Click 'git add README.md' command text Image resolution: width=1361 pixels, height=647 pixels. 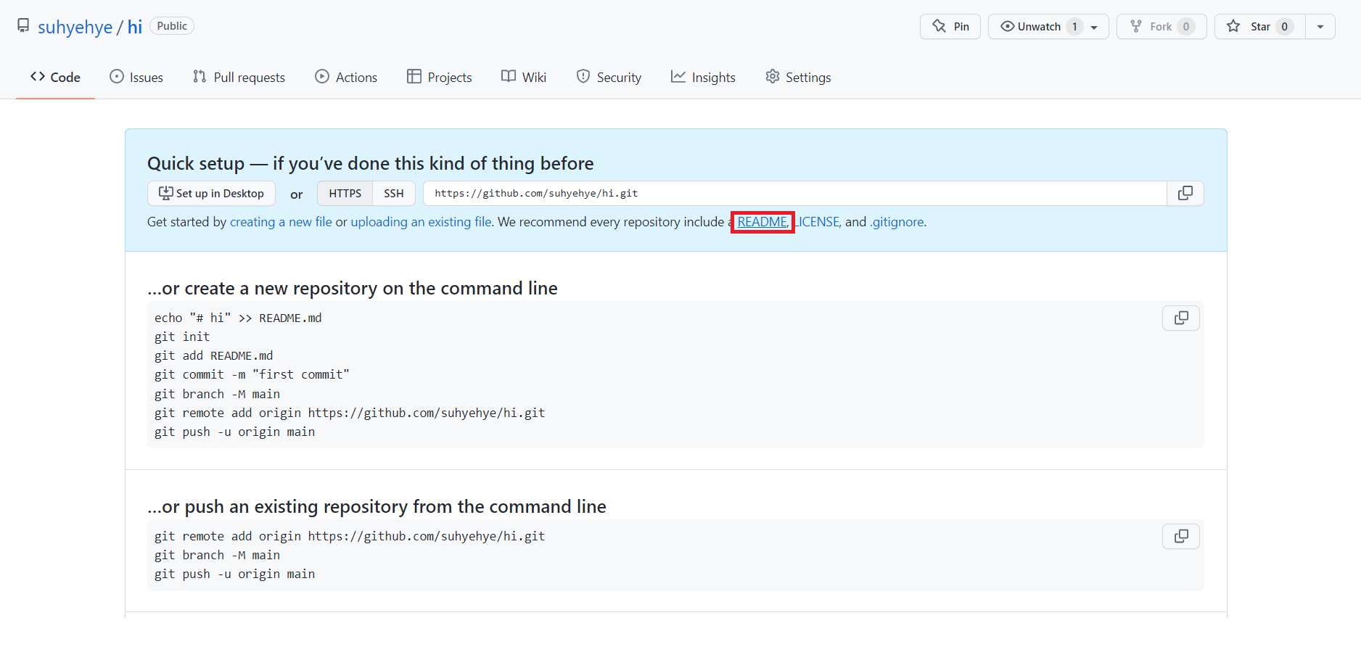point(214,355)
